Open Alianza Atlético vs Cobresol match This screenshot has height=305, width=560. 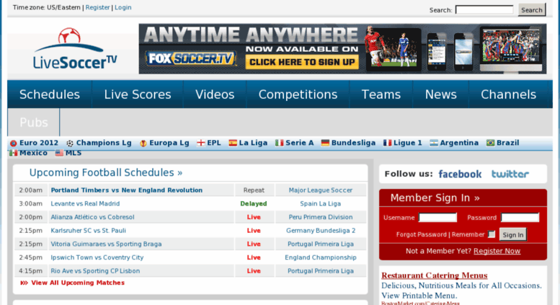point(92,217)
